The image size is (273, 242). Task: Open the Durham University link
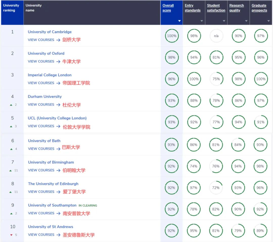click(45, 97)
